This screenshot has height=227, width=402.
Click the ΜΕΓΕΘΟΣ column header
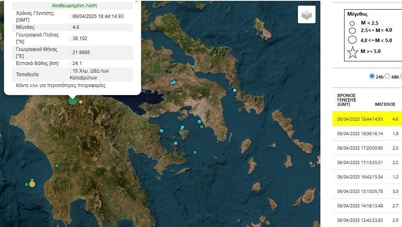point(385,104)
